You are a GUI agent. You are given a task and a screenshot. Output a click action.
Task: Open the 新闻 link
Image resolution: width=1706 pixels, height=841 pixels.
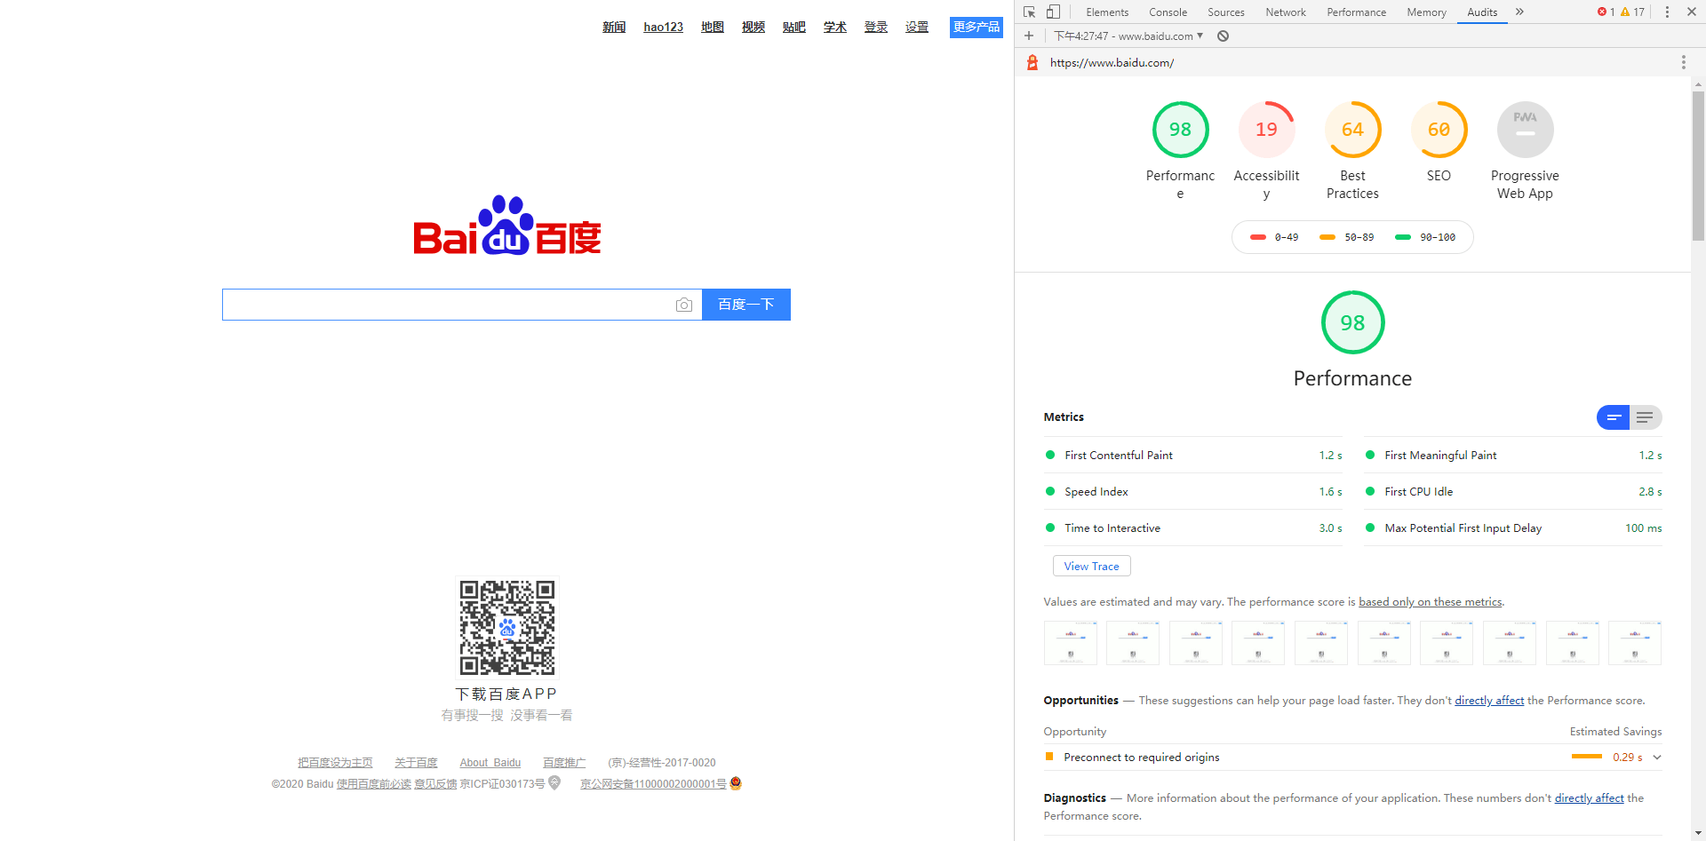(614, 27)
